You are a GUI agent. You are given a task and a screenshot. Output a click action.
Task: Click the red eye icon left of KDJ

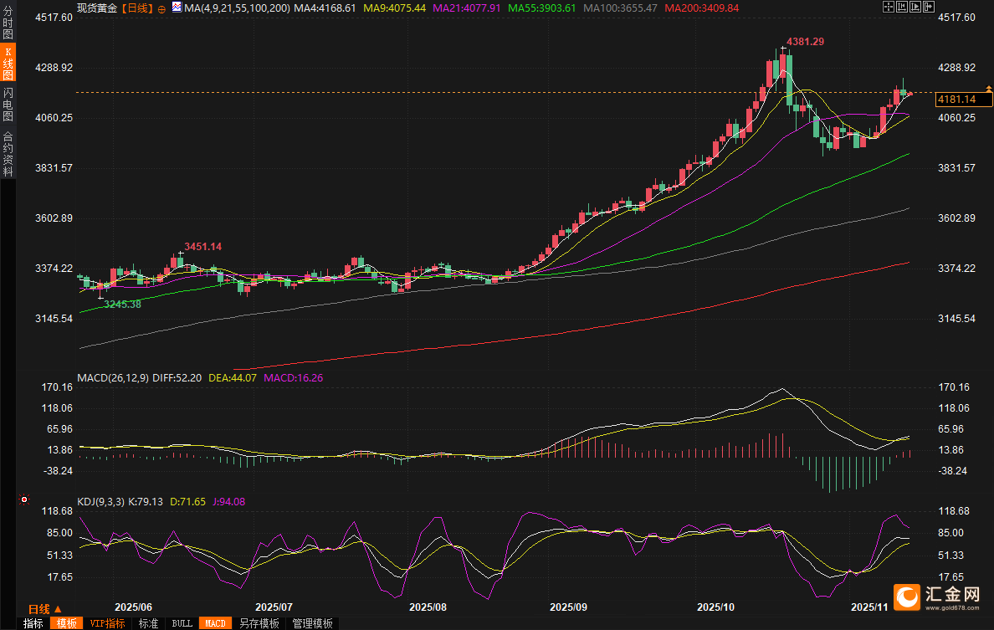23,501
